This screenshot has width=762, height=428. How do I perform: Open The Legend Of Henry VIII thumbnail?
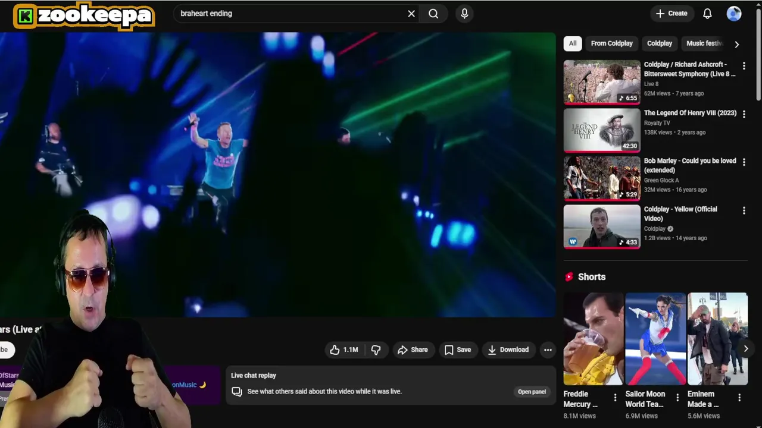602,130
